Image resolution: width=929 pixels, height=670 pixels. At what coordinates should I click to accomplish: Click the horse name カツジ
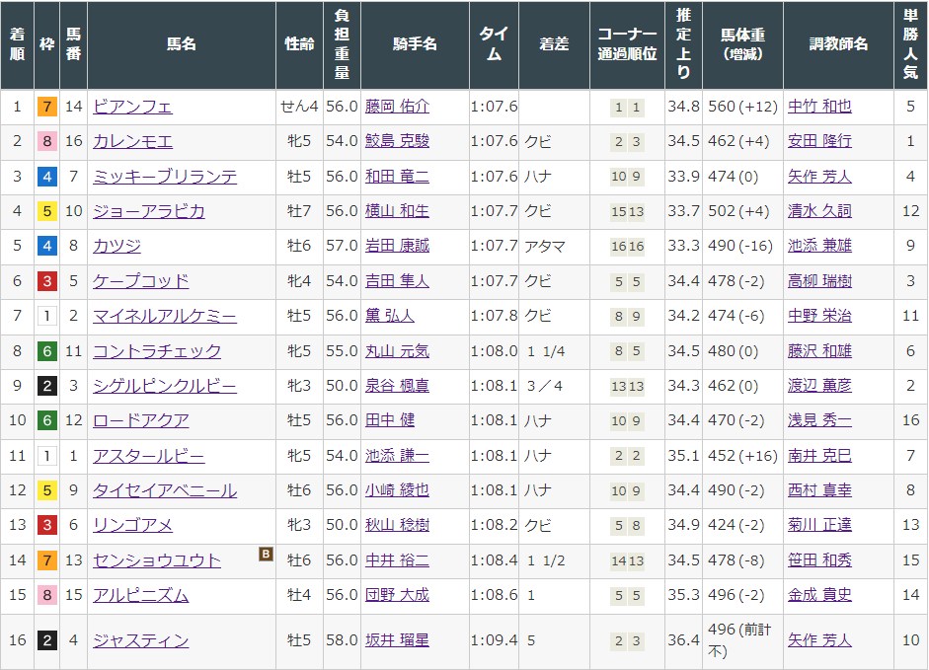tap(116, 246)
